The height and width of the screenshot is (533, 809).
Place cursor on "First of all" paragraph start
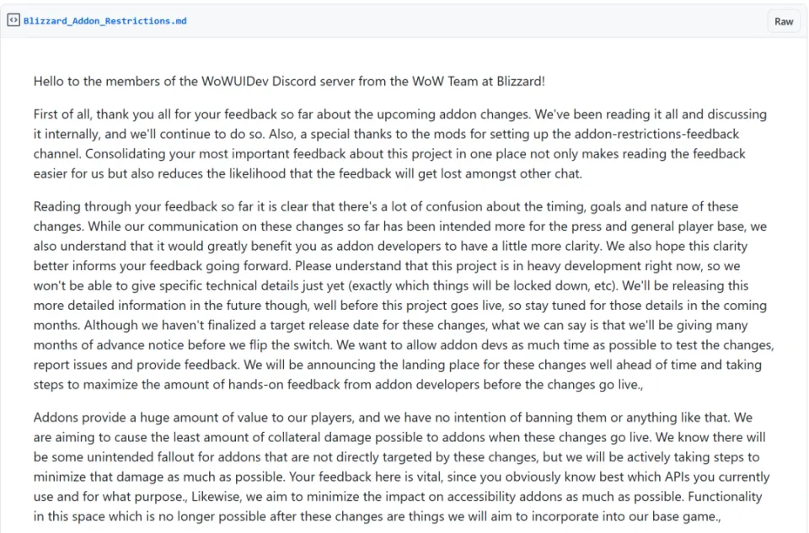pyautogui.click(x=63, y=114)
